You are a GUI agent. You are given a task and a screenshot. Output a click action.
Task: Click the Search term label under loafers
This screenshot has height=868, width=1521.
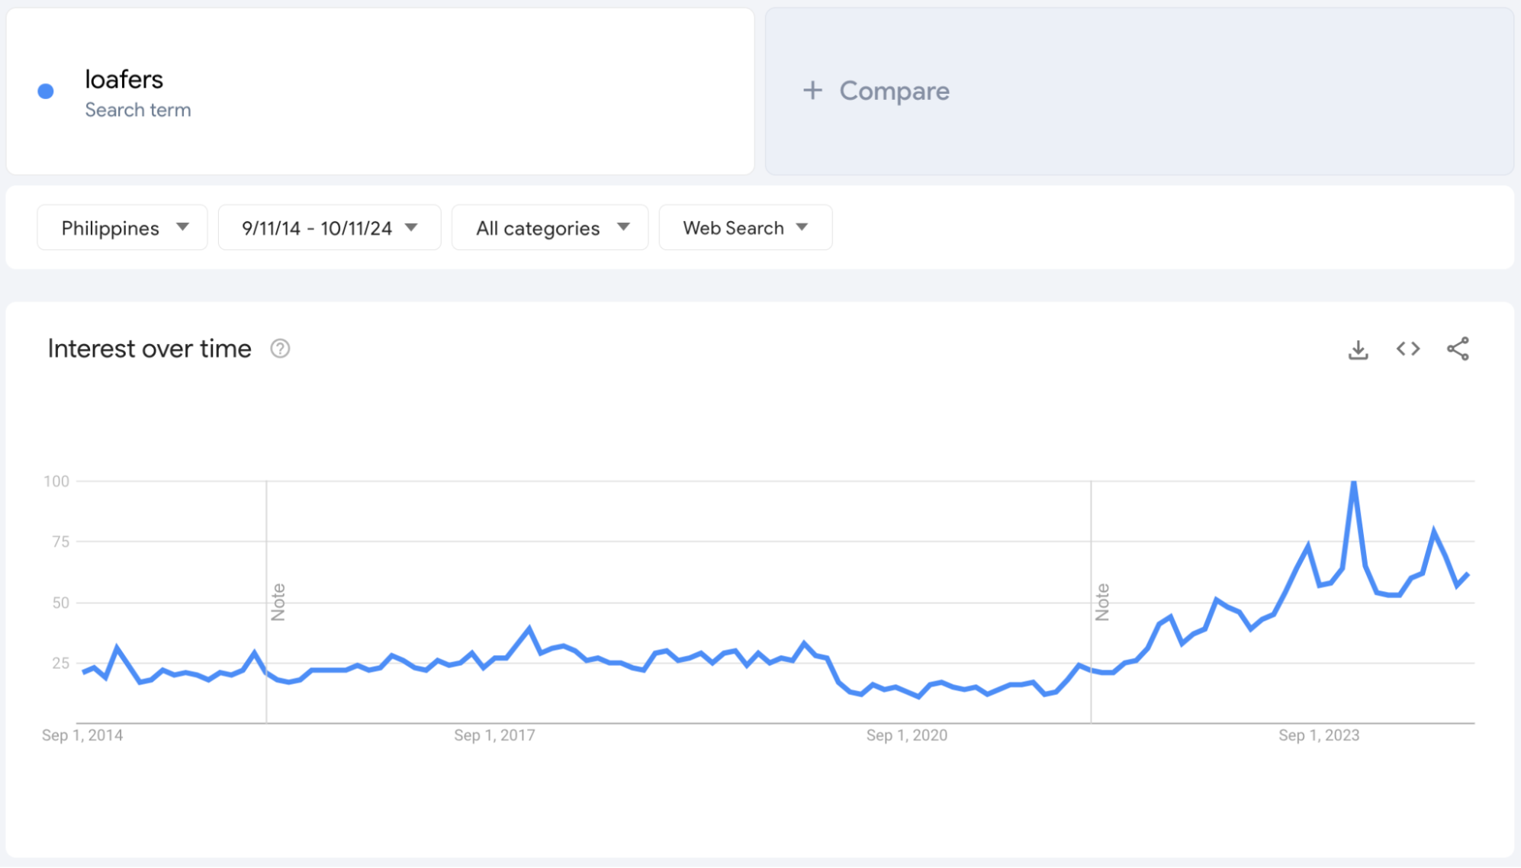pyautogui.click(x=138, y=110)
